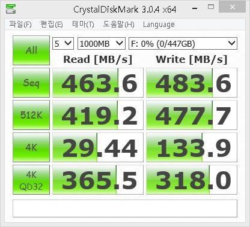The image size is (250, 227).
Task: Start the 4K benchmark test
Action: [x=31, y=147]
